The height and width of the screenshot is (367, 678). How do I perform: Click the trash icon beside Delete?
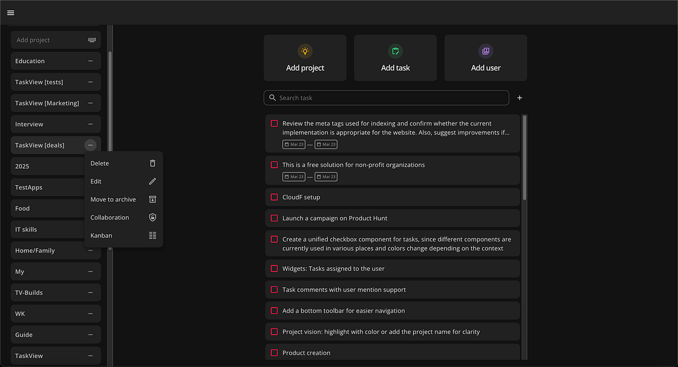click(153, 163)
